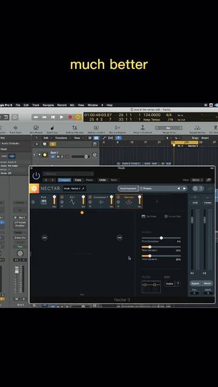
Task: Click the Vocal Assistant button
Action: (x=128, y=189)
